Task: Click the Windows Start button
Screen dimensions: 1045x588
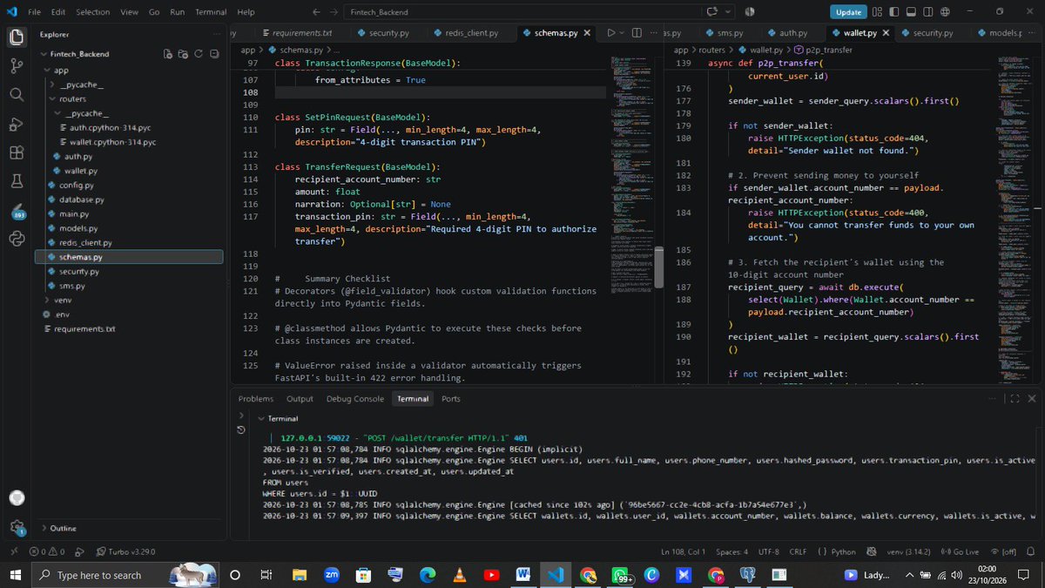Action: coord(15,575)
